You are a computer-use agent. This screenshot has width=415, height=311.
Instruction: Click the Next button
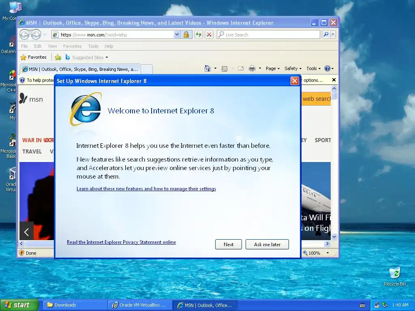[229, 244]
